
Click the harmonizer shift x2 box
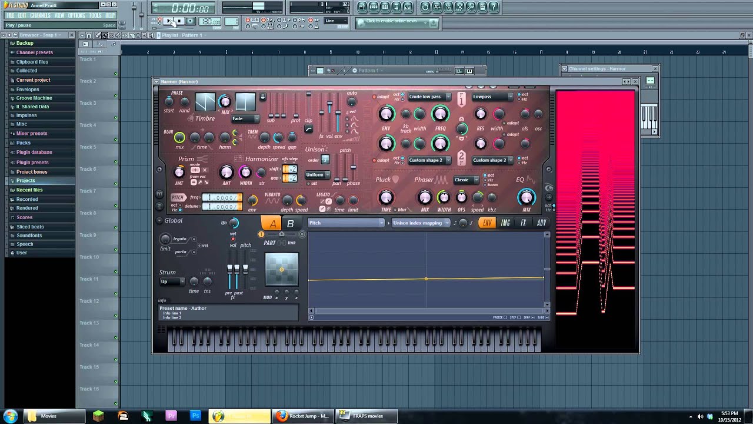(x=290, y=170)
